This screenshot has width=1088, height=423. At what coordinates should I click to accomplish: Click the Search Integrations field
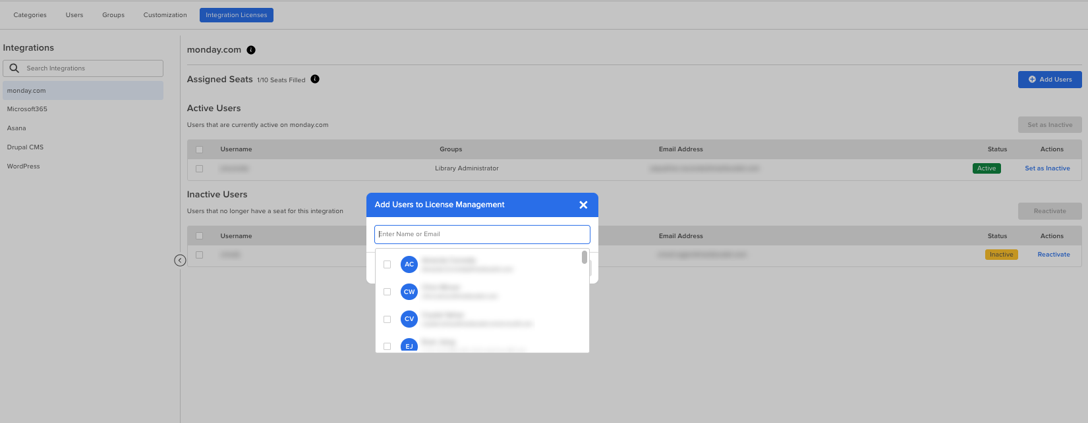click(83, 68)
